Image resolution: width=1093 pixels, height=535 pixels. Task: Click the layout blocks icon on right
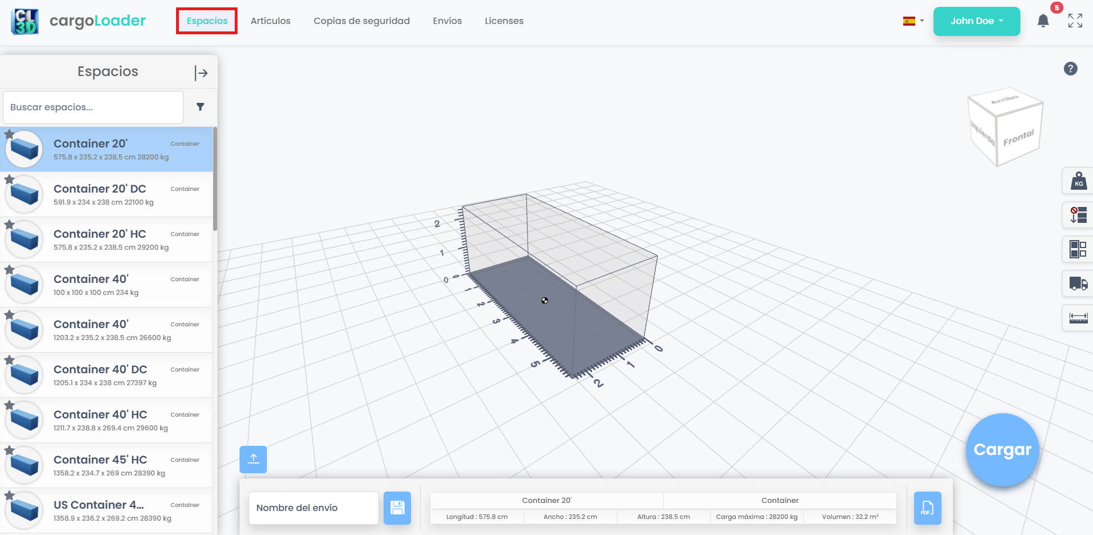pyautogui.click(x=1078, y=249)
